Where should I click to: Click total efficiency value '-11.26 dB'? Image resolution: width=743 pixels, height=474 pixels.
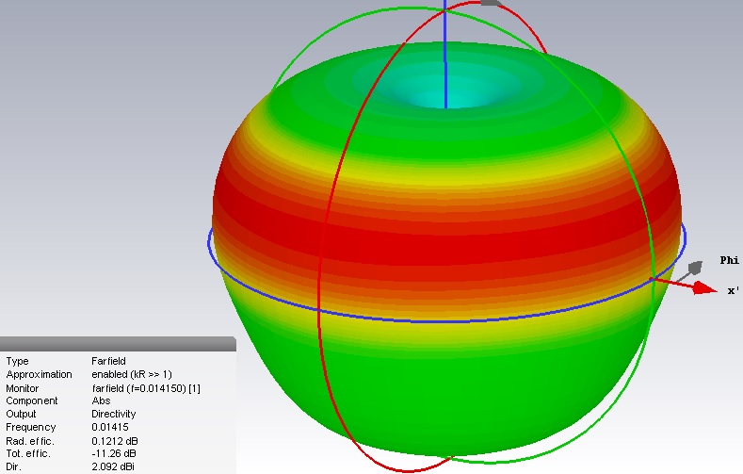114,453
